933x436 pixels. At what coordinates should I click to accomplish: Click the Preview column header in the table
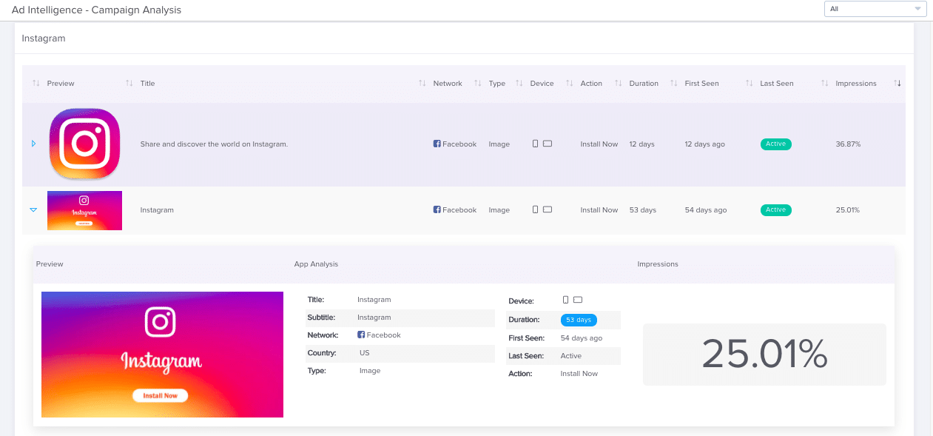(x=61, y=84)
